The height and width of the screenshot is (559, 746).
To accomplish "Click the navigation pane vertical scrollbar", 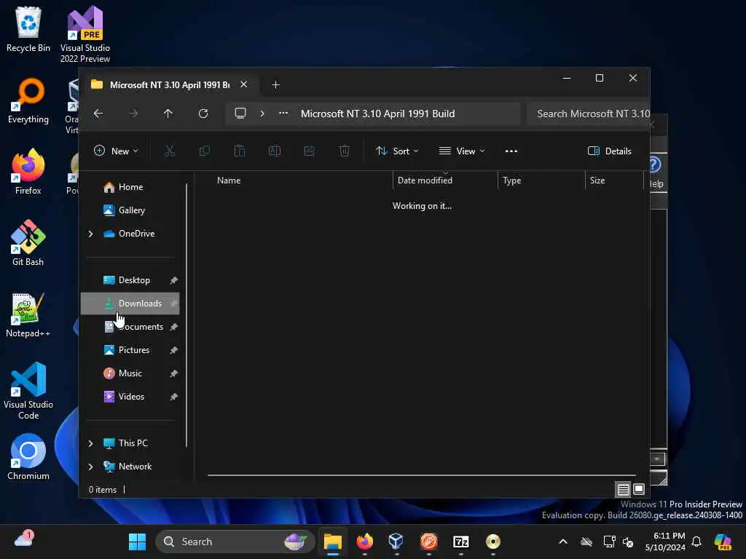I will 186,315.
